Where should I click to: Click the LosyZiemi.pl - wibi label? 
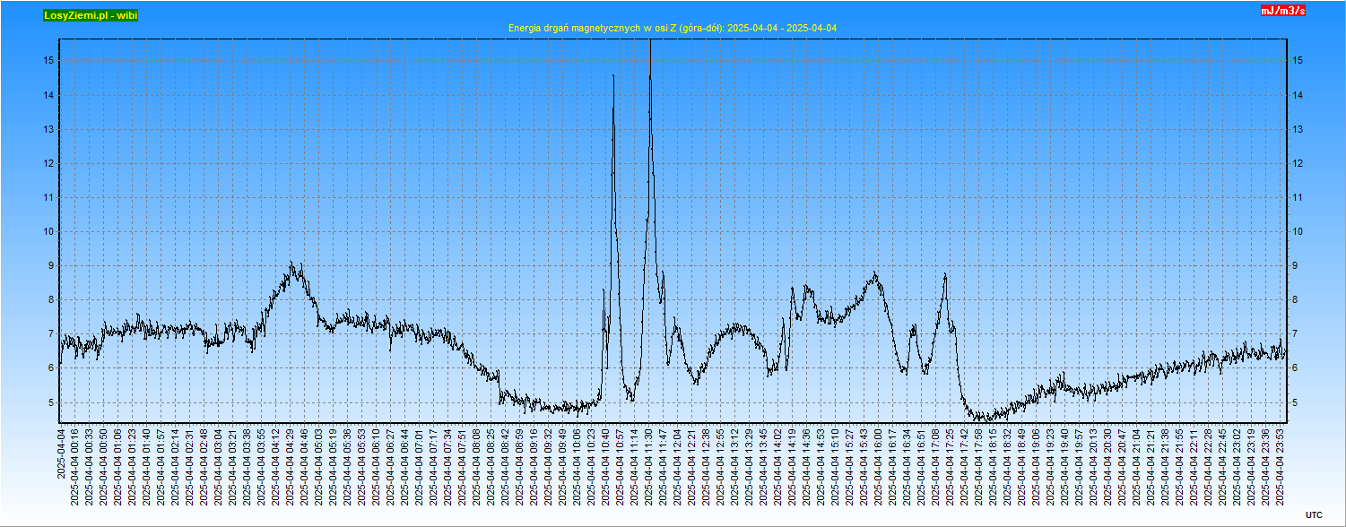pos(91,15)
